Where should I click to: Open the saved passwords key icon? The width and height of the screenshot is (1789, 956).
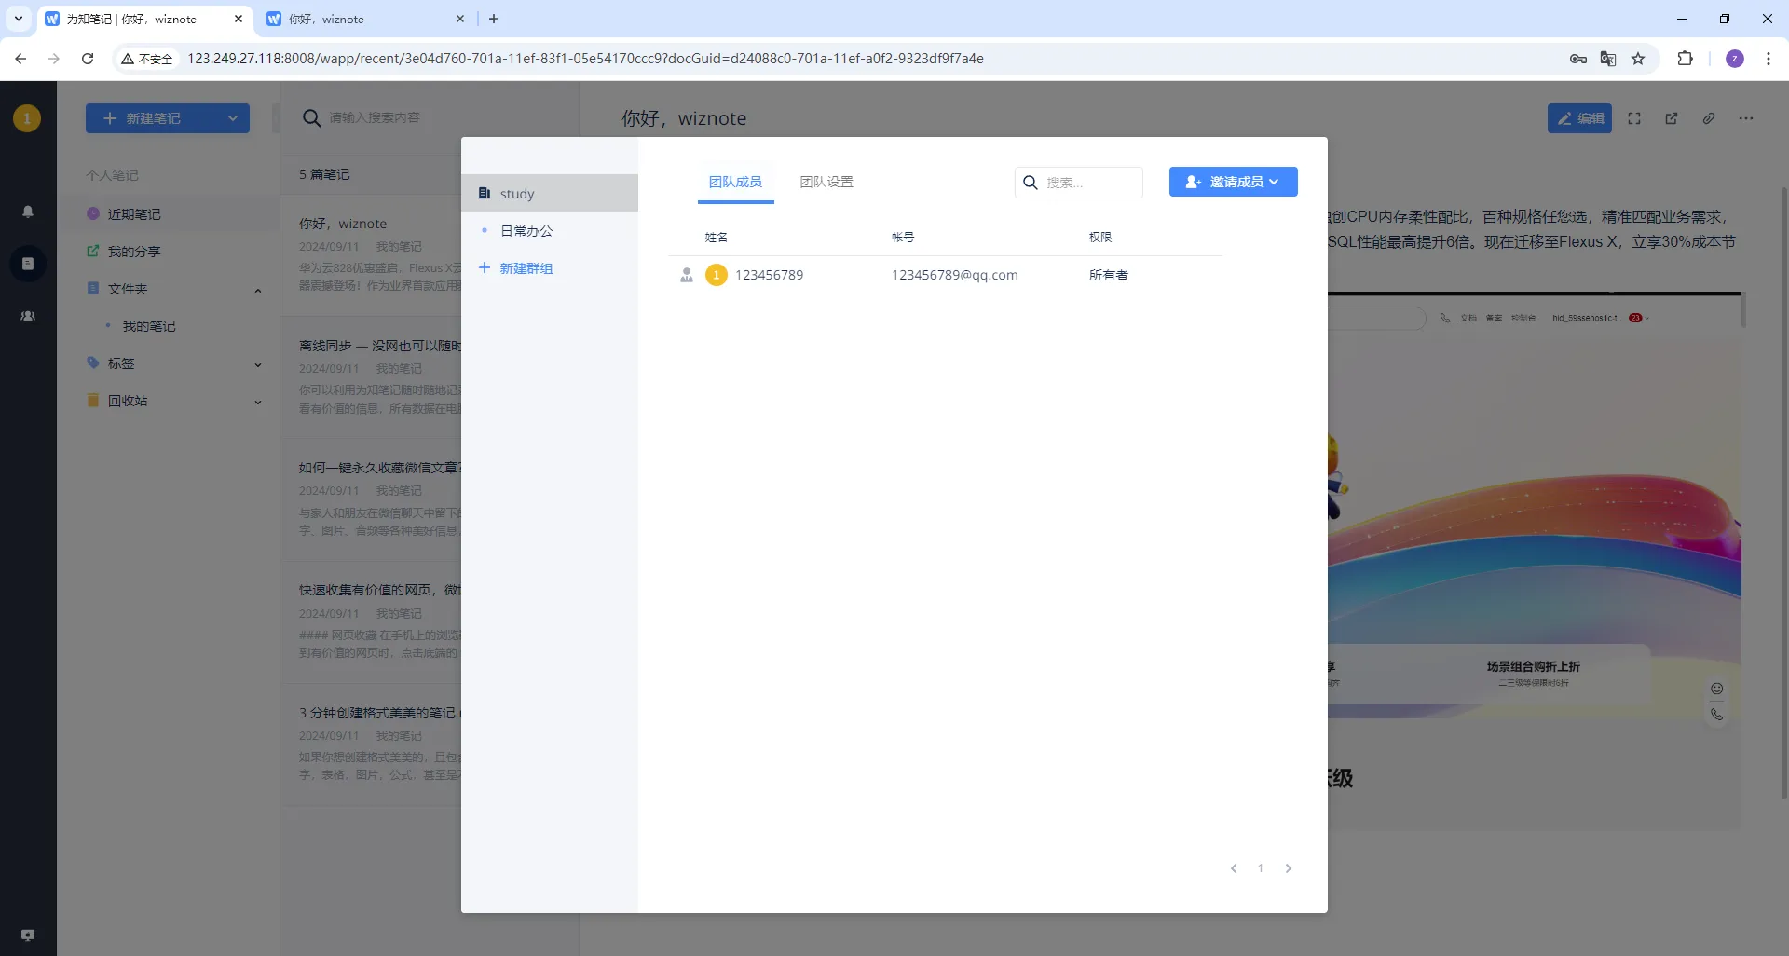(1578, 59)
